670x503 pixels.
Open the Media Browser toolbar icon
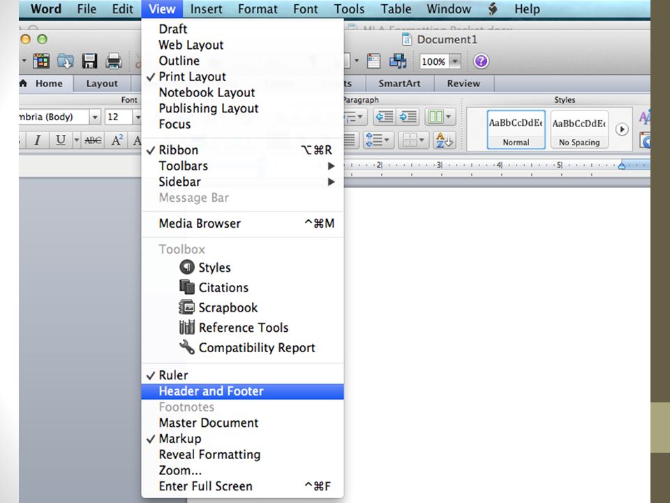398,61
